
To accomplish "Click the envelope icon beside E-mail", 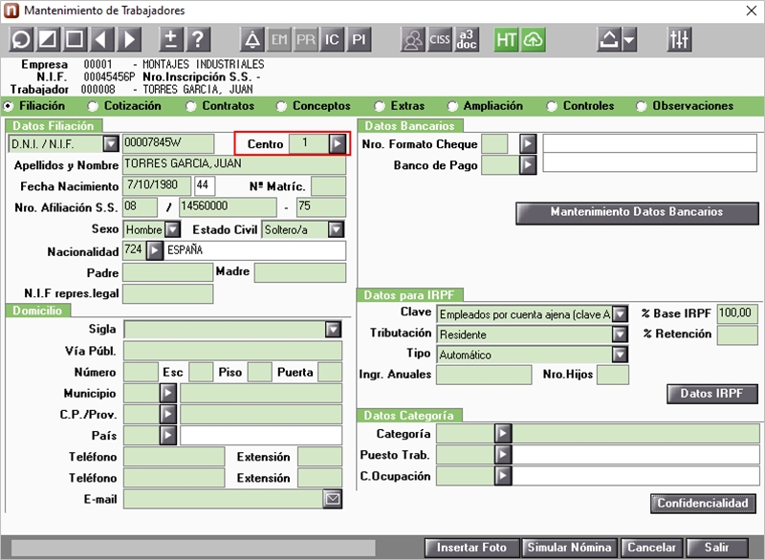I will 333,499.
